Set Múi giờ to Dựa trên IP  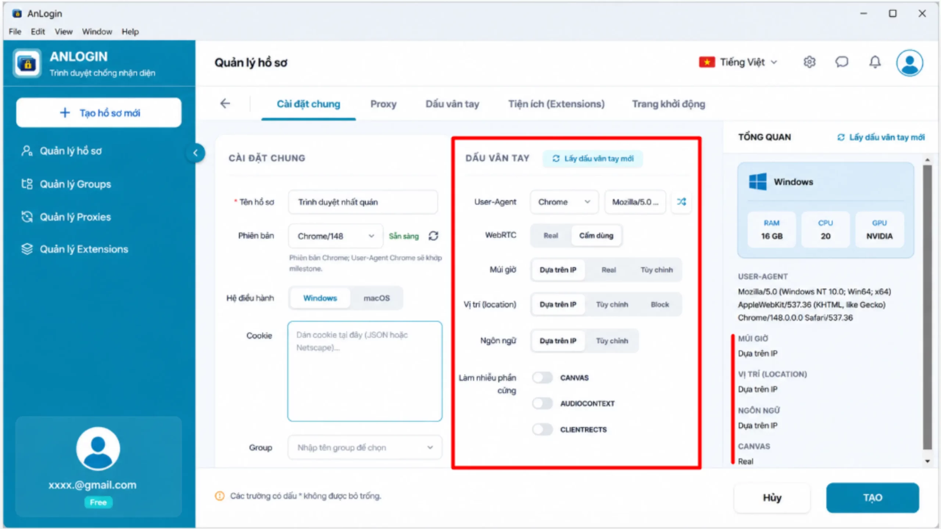tap(558, 270)
